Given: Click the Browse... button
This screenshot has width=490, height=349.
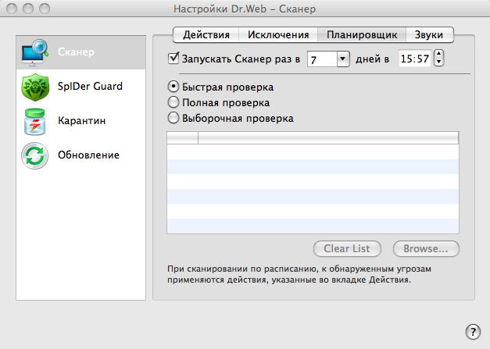Looking at the screenshot, I should tap(426, 248).
